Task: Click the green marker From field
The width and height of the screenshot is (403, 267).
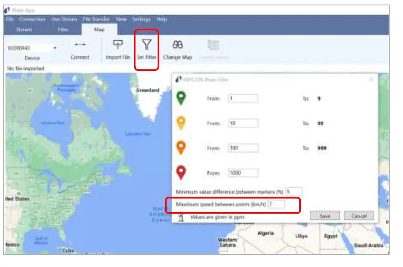Action: [x=243, y=98]
